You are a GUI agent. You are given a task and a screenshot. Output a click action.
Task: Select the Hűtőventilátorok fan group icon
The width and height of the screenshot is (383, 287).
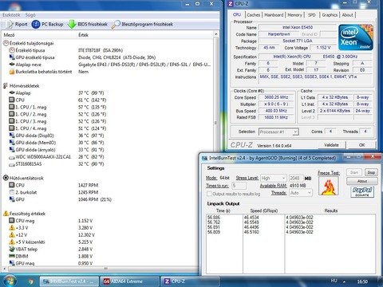[x=6, y=178]
